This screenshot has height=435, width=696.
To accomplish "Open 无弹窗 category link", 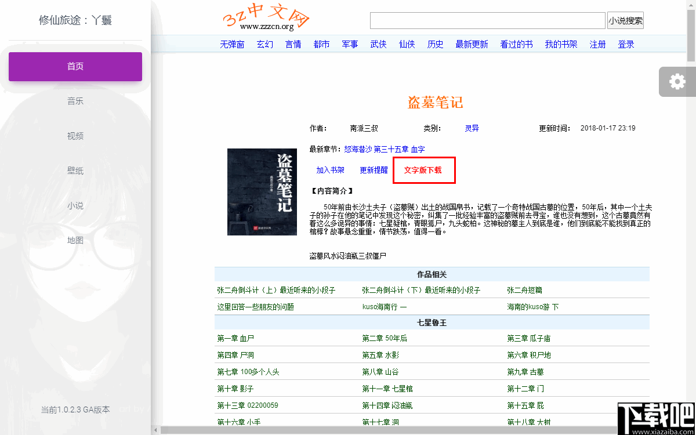I will tap(232, 44).
